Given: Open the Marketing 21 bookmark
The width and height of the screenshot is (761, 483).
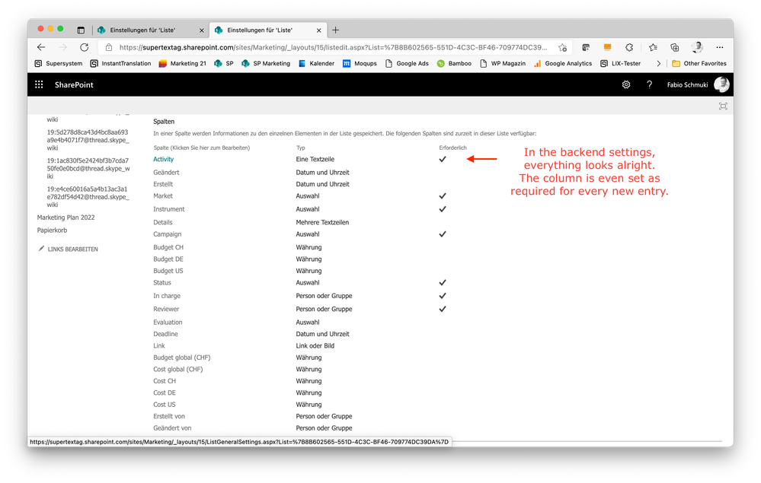Looking at the screenshot, I should point(183,63).
